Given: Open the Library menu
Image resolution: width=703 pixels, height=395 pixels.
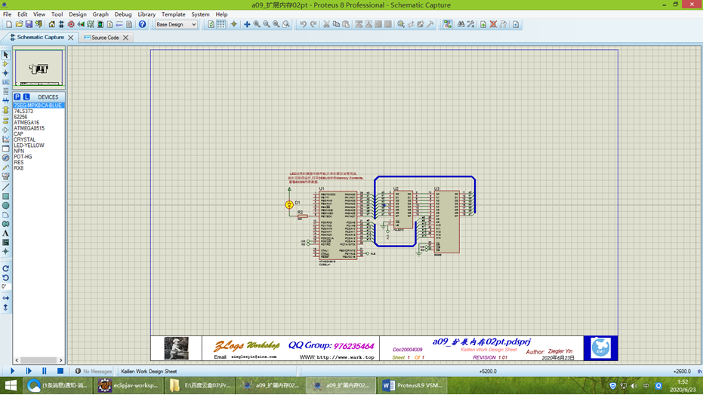Looking at the screenshot, I should coord(146,14).
